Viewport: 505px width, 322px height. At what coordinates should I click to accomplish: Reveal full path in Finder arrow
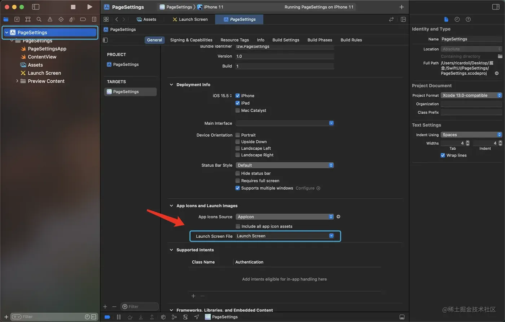[497, 73]
